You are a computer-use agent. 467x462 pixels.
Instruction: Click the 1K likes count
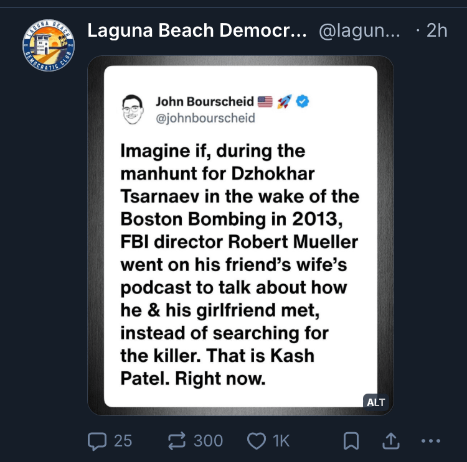click(281, 441)
